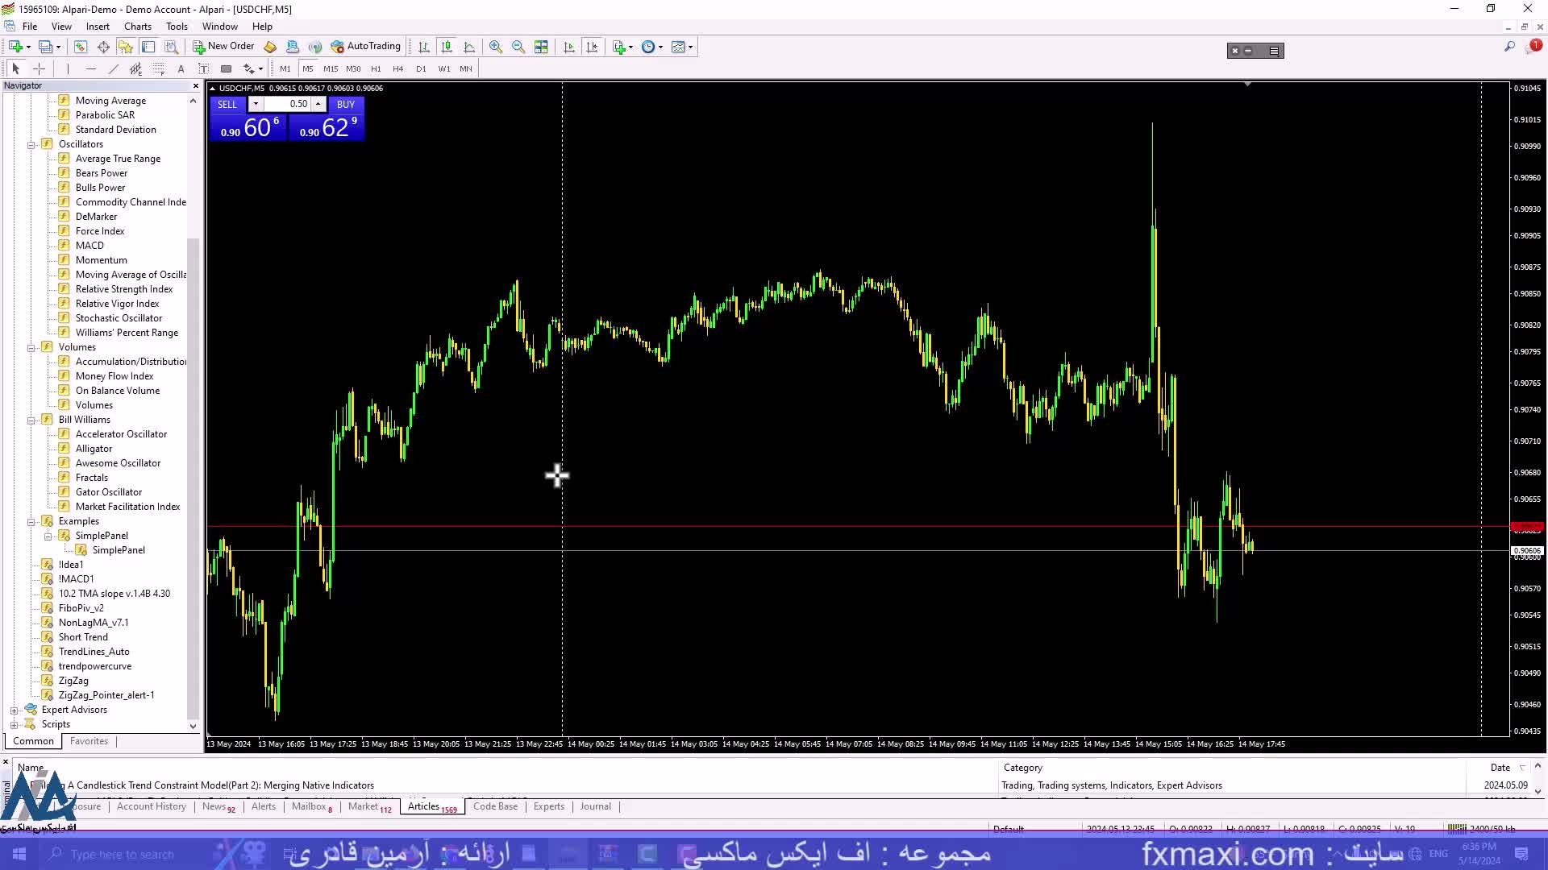Expand the Expert Advisors tree node
The height and width of the screenshot is (870, 1548).
(x=14, y=710)
